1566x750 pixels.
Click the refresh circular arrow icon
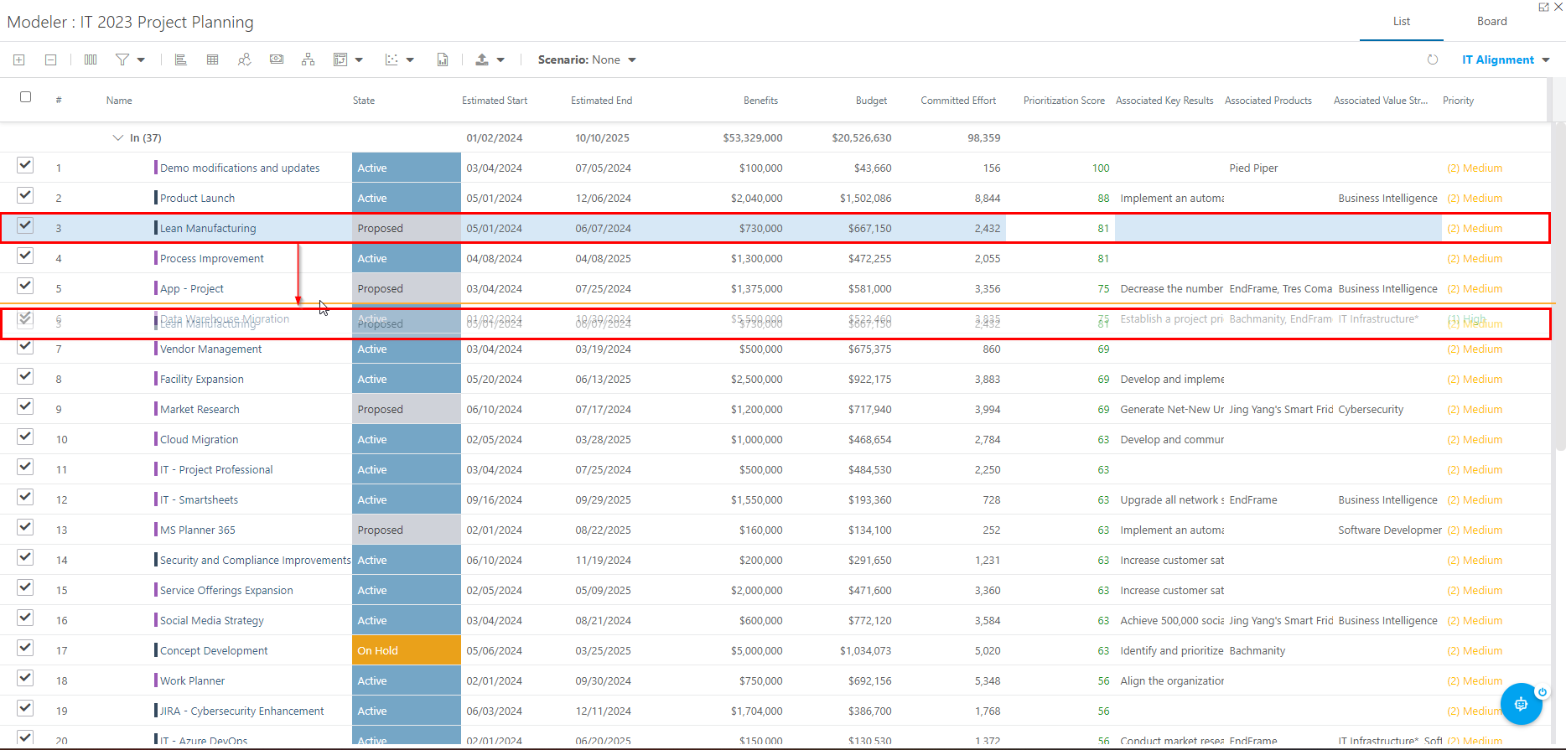1433,59
